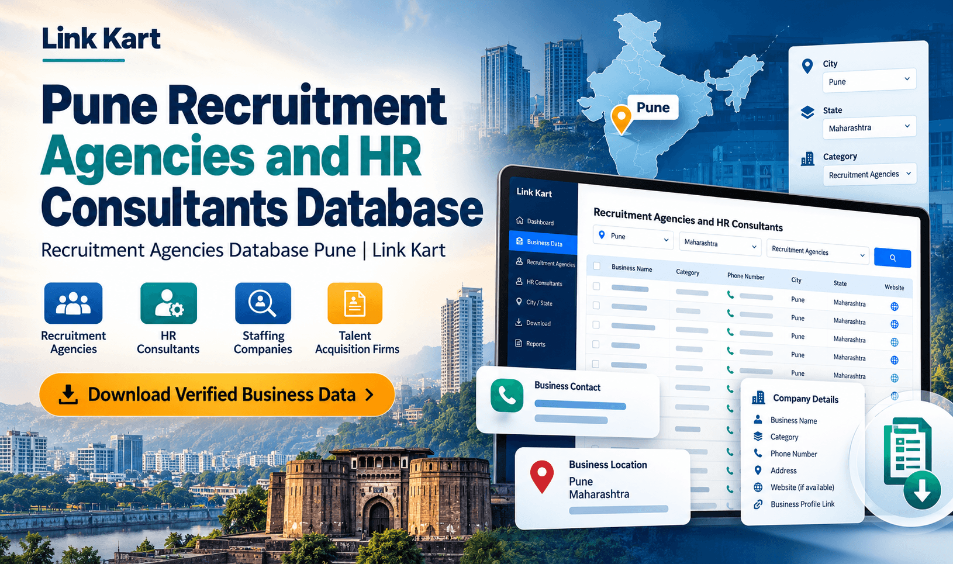Click the globe website icon in third table row

pyautogui.click(x=895, y=342)
